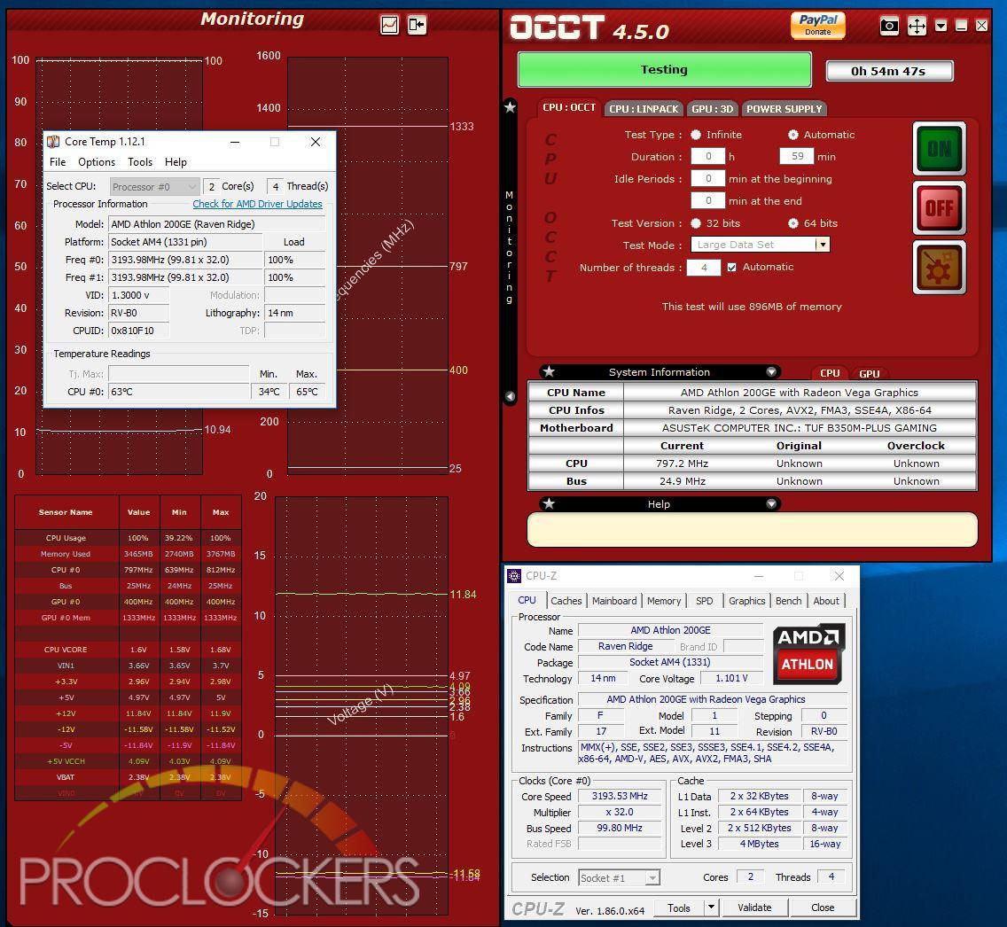1007x927 pixels.
Task: Open the SPD tab in CPU-Z
Action: tap(705, 601)
